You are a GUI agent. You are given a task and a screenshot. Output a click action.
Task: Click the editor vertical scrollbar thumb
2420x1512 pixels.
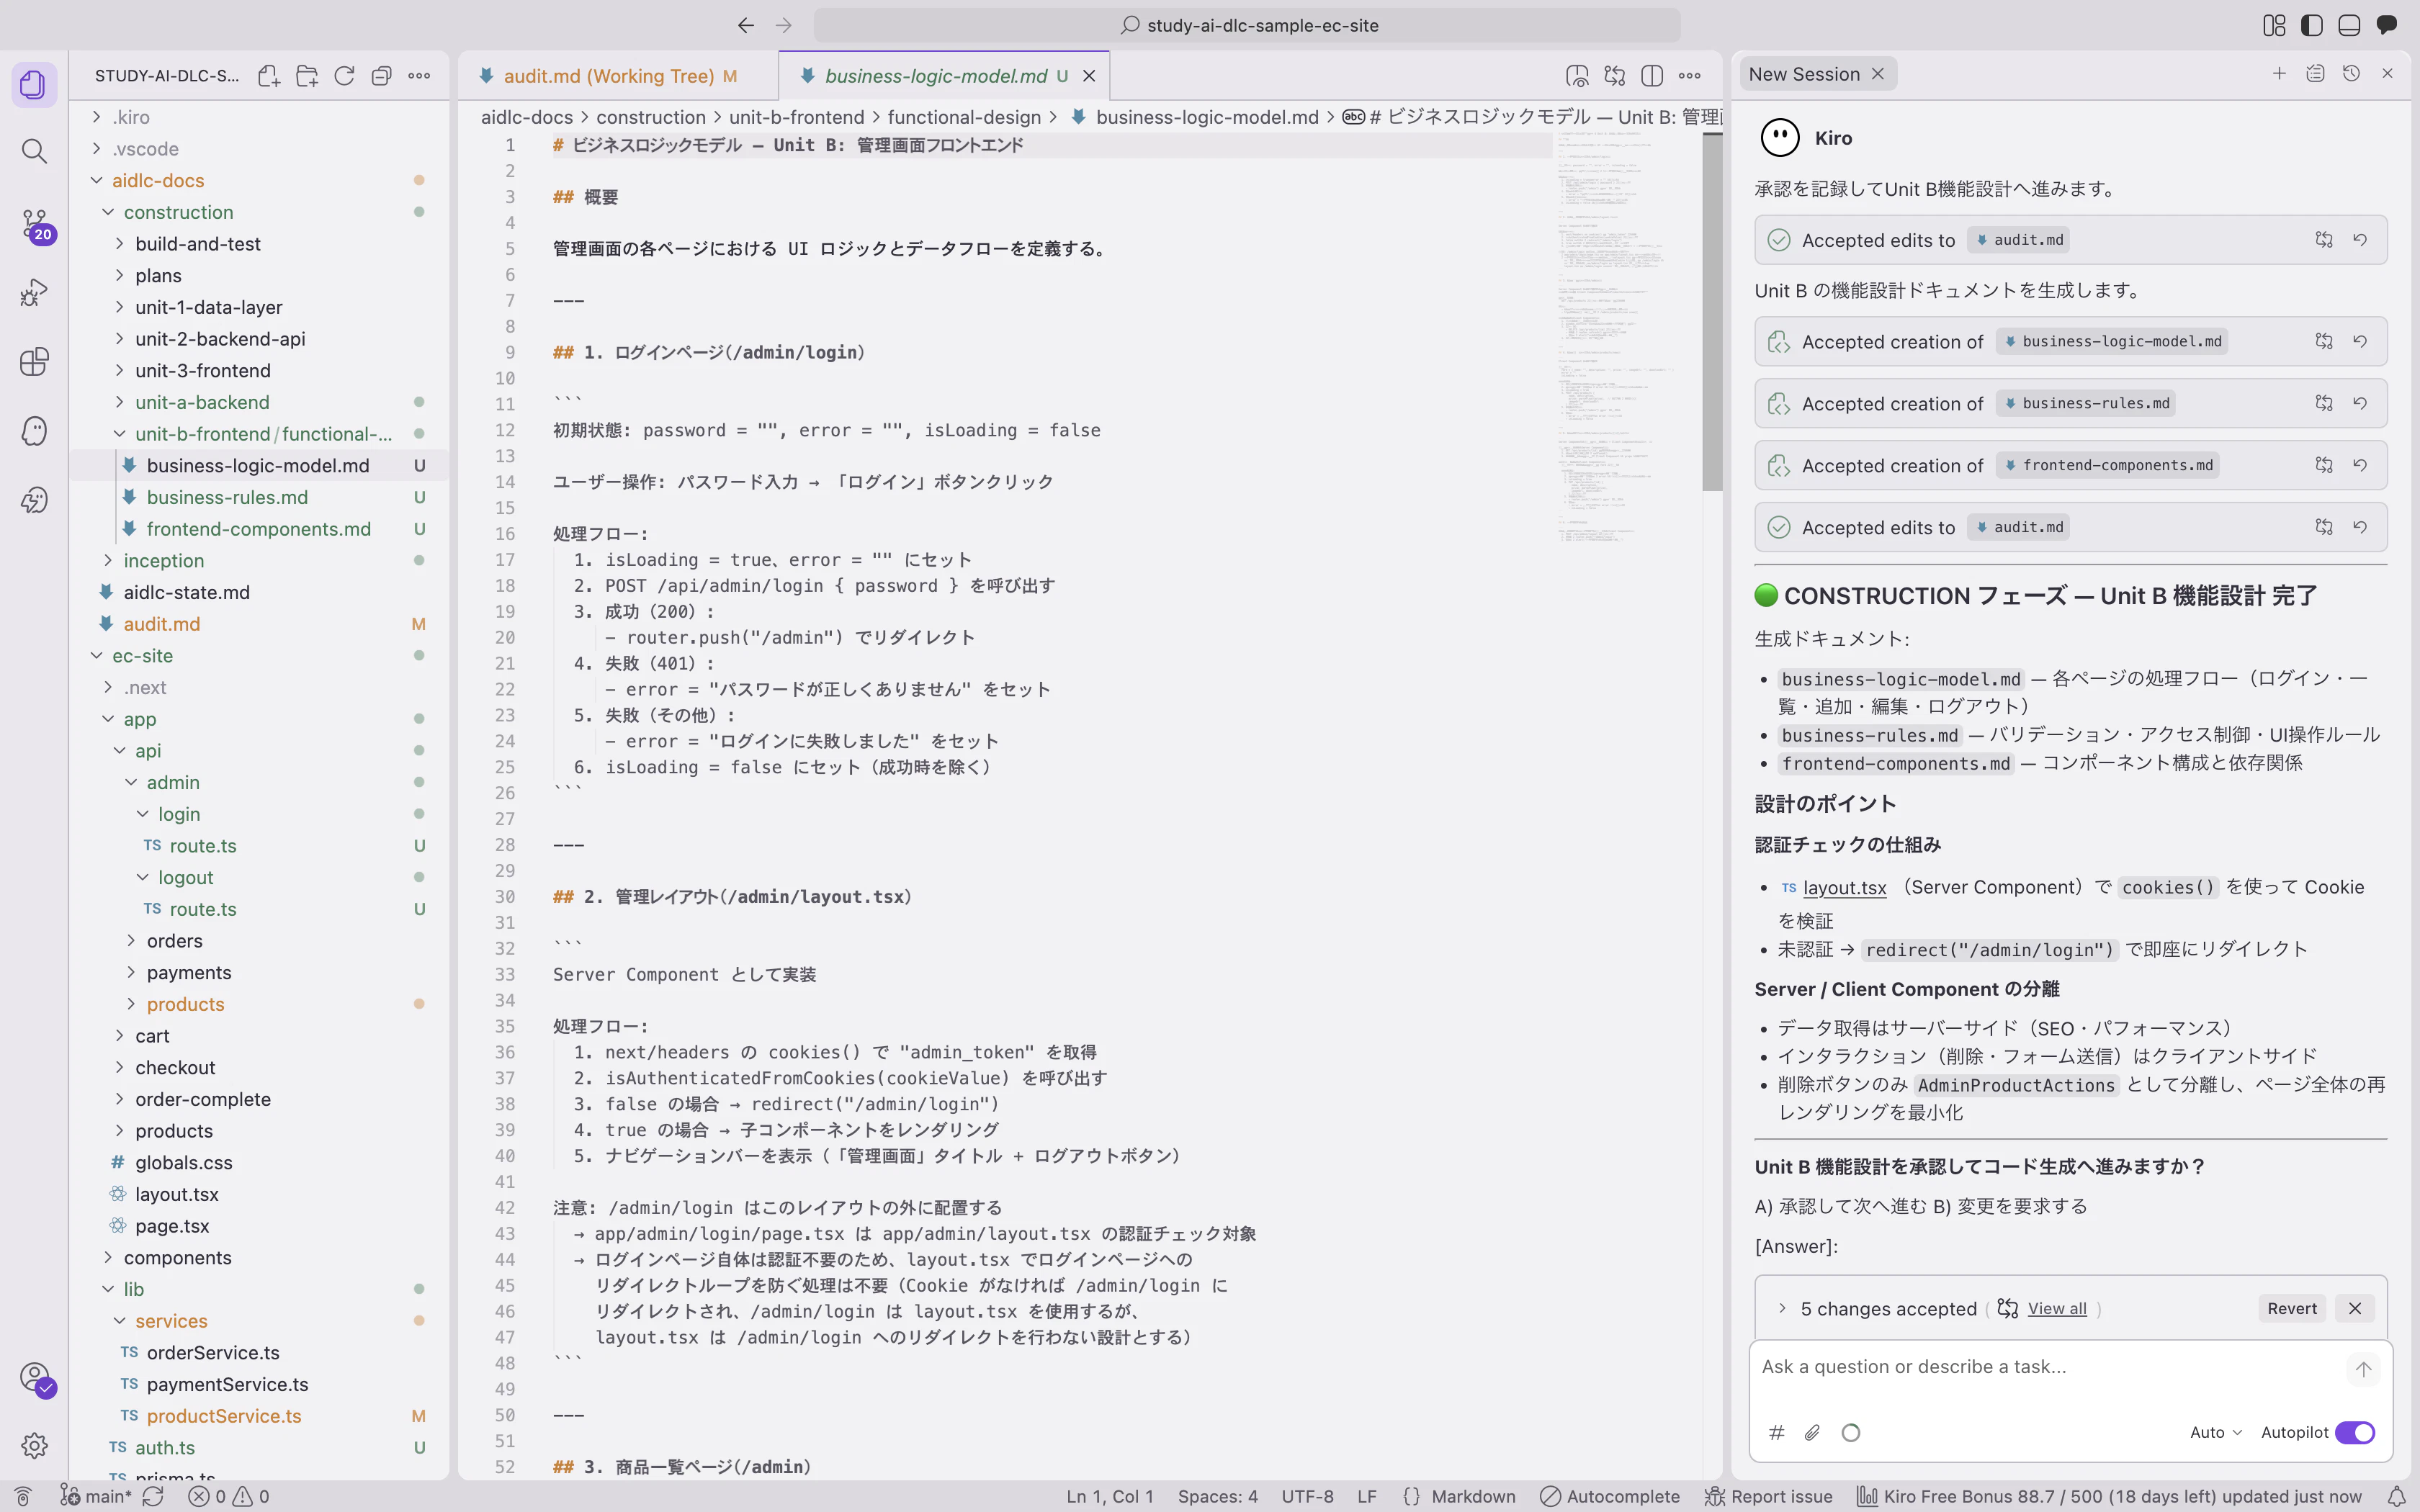(x=1712, y=312)
